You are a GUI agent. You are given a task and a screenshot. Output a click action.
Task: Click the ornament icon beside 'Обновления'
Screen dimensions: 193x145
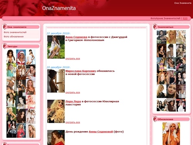[155, 119]
